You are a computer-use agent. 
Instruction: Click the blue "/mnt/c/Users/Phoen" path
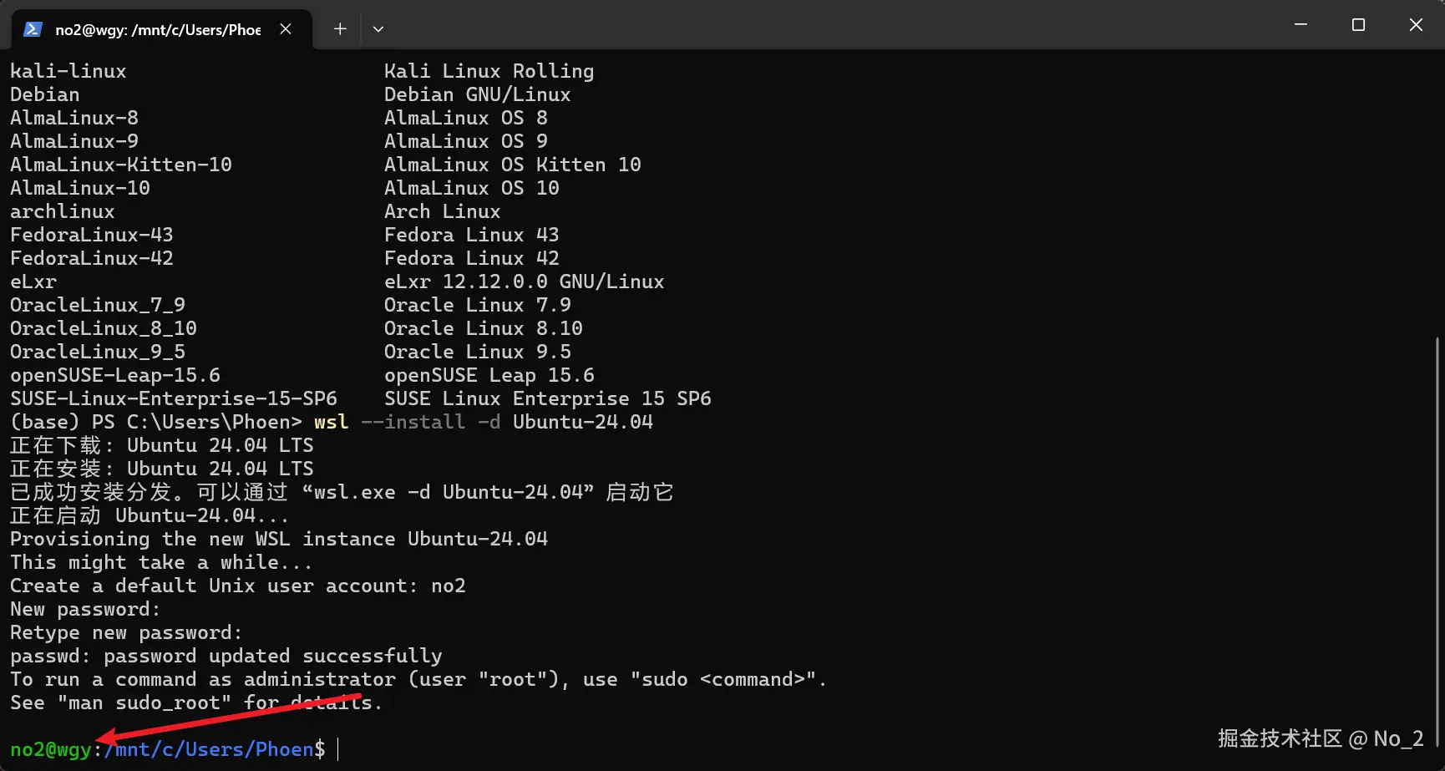209,749
